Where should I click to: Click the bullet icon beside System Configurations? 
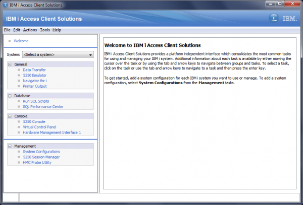[19, 152]
